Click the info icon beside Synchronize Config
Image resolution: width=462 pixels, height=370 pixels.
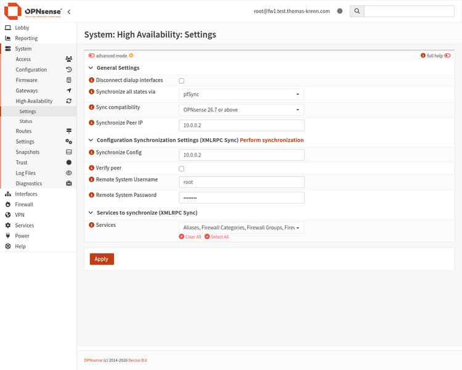(x=91, y=152)
